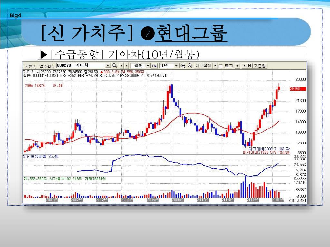Click the stock search magnifier icon
Viewport: 330px width, 247px height.
coord(115,66)
